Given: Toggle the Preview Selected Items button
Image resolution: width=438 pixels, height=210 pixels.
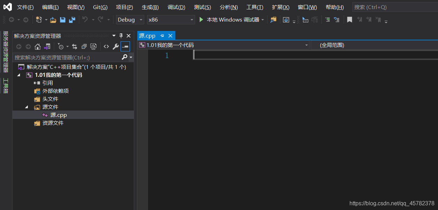Looking at the screenshot, I should pos(125,46).
